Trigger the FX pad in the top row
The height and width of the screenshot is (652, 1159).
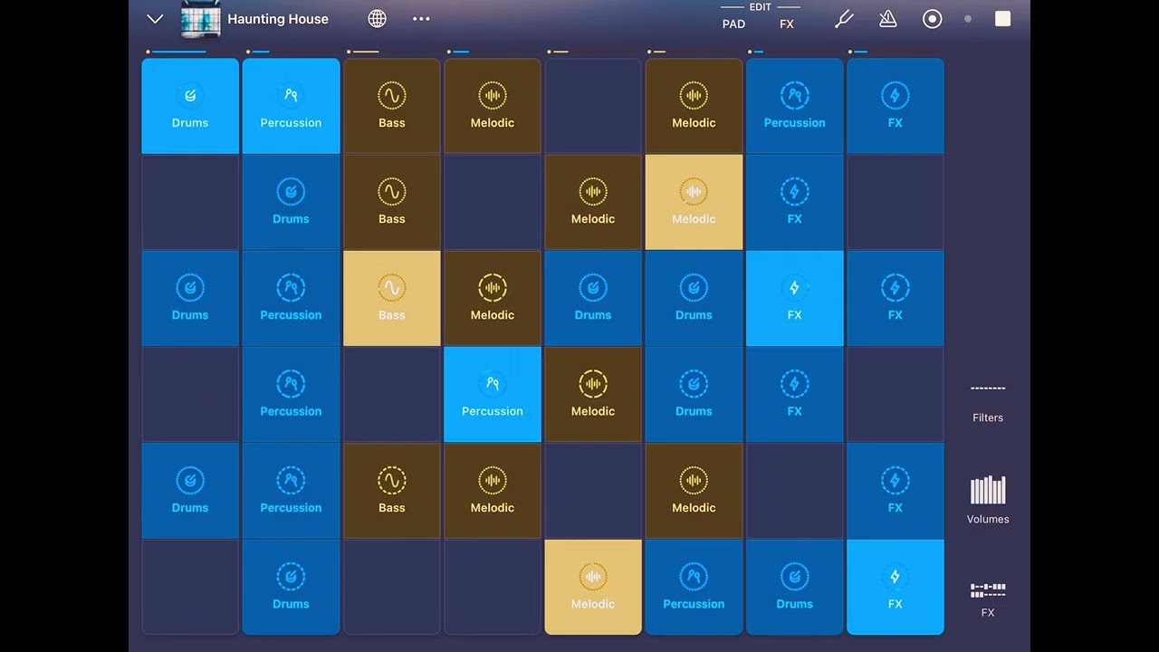point(896,106)
